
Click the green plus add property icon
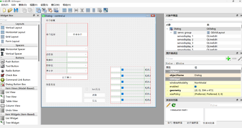(228, 58)
